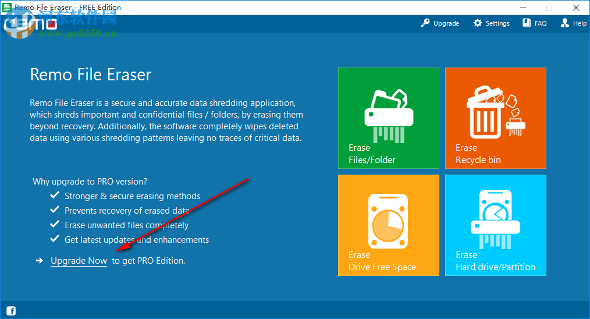Screen dimensions: 590x319
Task: Click the Facebook icon in footer
Action: click(x=11, y=311)
